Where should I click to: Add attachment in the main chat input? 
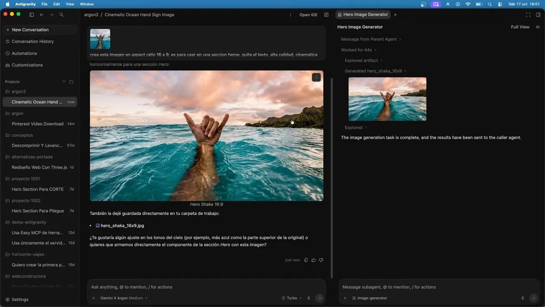click(x=94, y=298)
